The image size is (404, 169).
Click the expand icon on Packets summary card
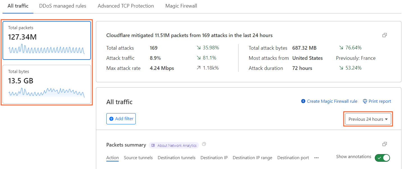pyautogui.click(x=385, y=144)
